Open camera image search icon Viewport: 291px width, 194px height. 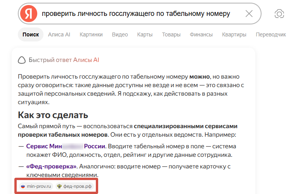tap(279, 14)
